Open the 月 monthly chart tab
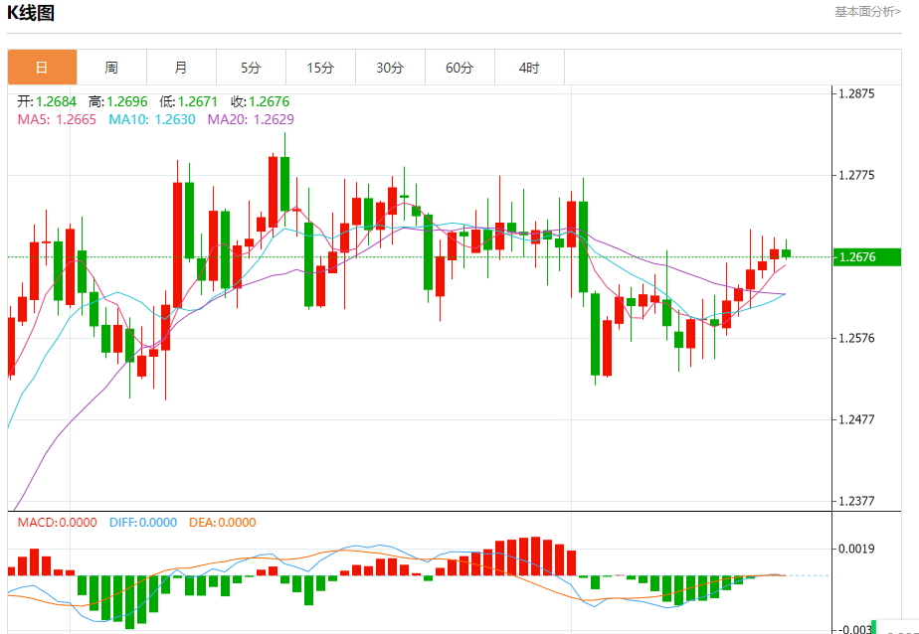 181,68
